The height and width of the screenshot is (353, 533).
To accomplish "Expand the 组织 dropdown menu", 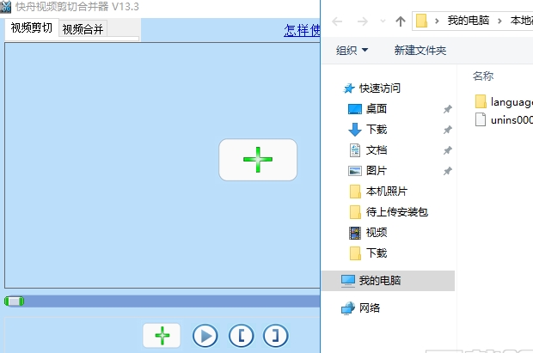I will tap(352, 51).
